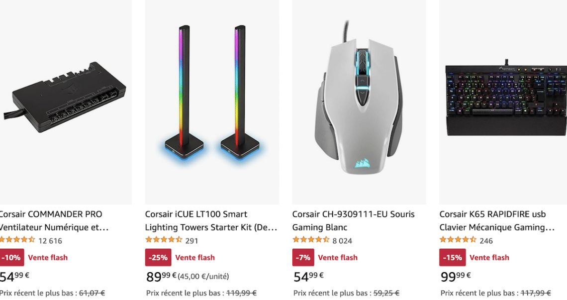Open the 8 024 reviews link
The image size is (567, 300).
click(342, 241)
